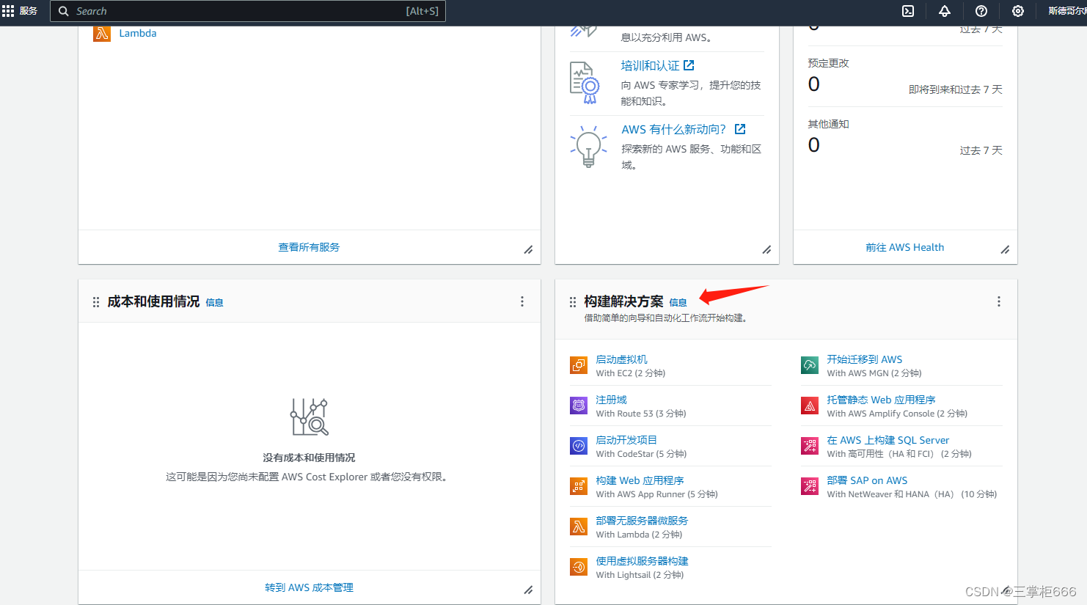Click the cost explorer chart illustration
The height and width of the screenshot is (605, 1087).
[x=309, y=417]
